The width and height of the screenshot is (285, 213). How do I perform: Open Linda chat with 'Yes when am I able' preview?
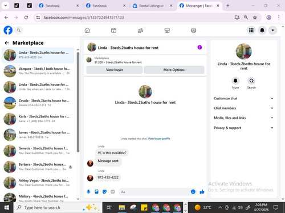(38, 87)
